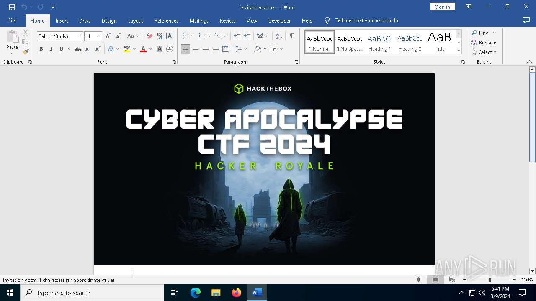Click the Enclose Characters icon
Viewport: 536px width, 301px height.
tap(170, 49)
